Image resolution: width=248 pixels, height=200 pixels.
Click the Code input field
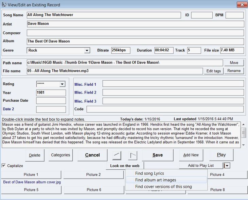165,109
